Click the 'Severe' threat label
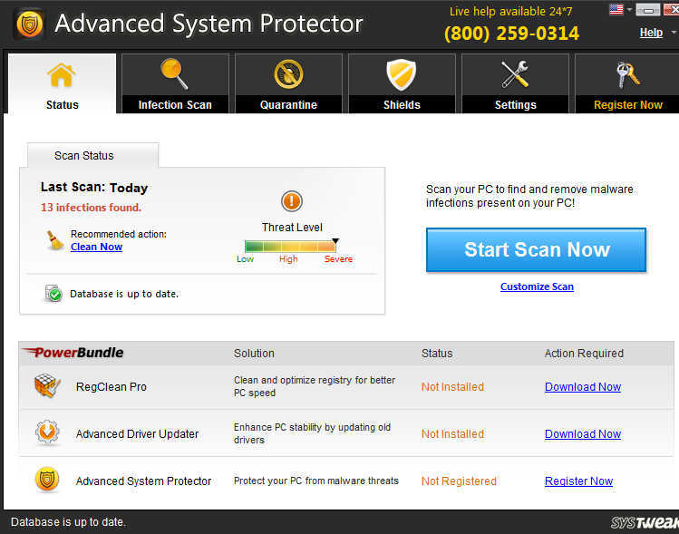This screenshot has height=534, width=679. (x=339, y=259)
